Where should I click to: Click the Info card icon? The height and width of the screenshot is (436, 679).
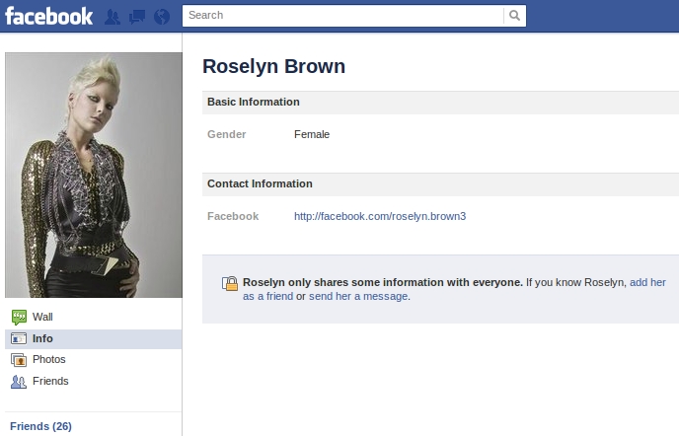[x=19, y=338]
